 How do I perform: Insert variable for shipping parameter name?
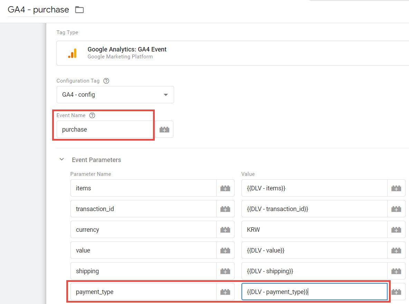225,271
